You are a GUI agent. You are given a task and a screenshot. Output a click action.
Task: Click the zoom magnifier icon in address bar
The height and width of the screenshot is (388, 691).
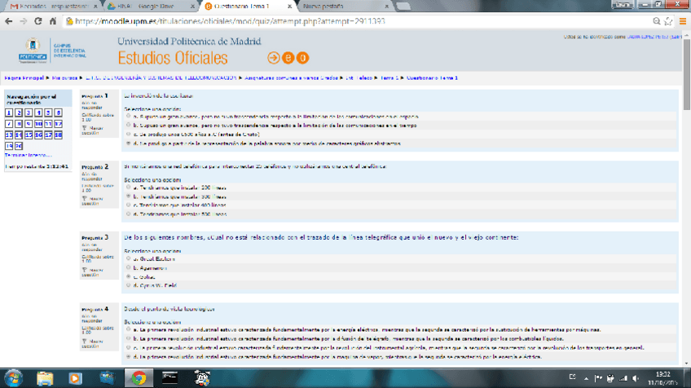point(657,21)
